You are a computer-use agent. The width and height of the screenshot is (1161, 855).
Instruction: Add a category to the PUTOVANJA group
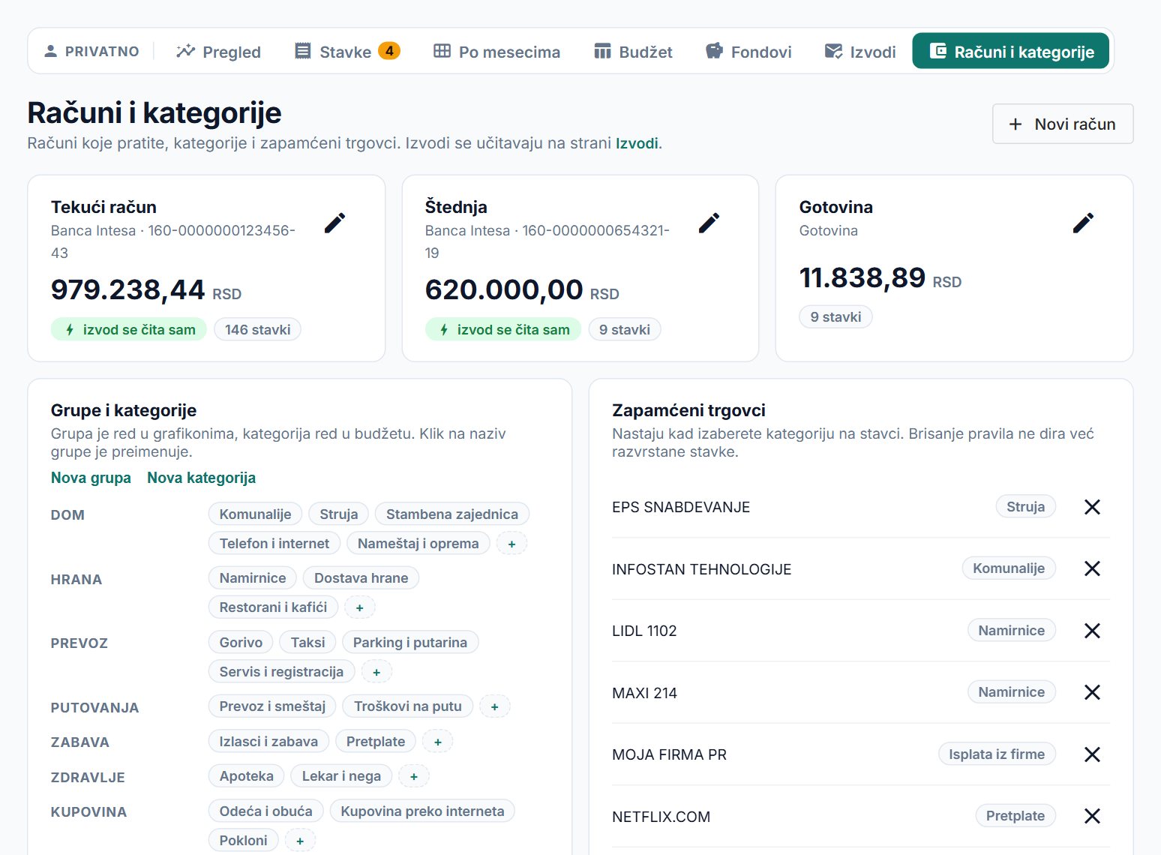pos(494,706)
